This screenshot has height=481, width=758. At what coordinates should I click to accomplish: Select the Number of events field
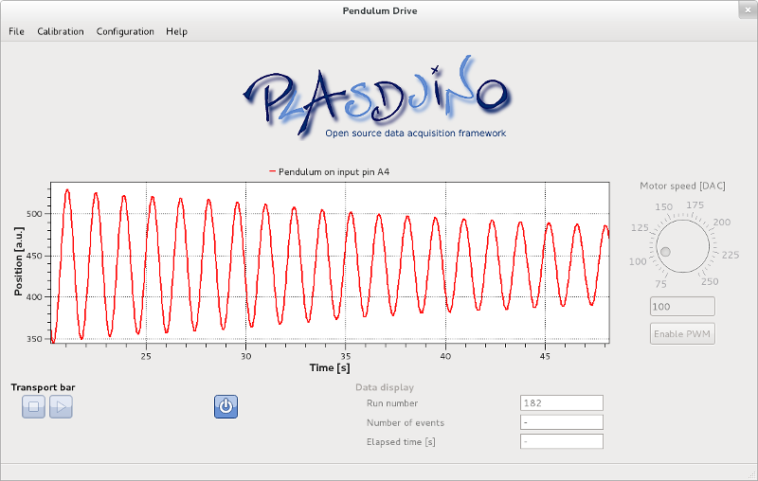[561, 422]
